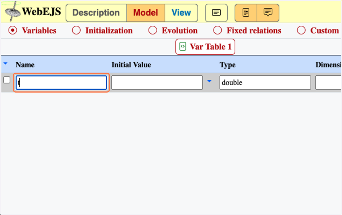Image resolution: width=342 pixels, height=215 pixels.
Task: Click the green code icon on Var Table 1
Action: point(183,46)
